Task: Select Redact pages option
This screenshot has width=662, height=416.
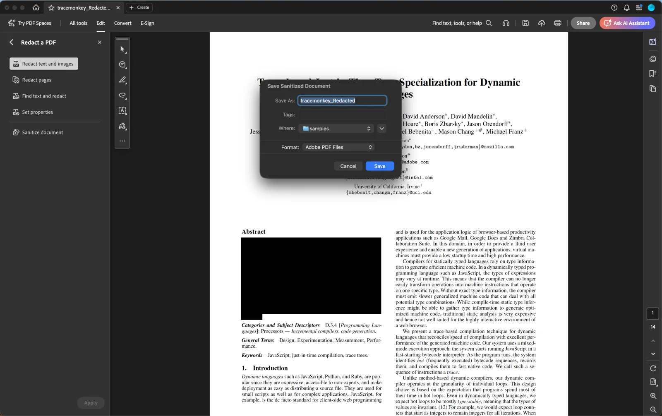Action: click(32, 80)
